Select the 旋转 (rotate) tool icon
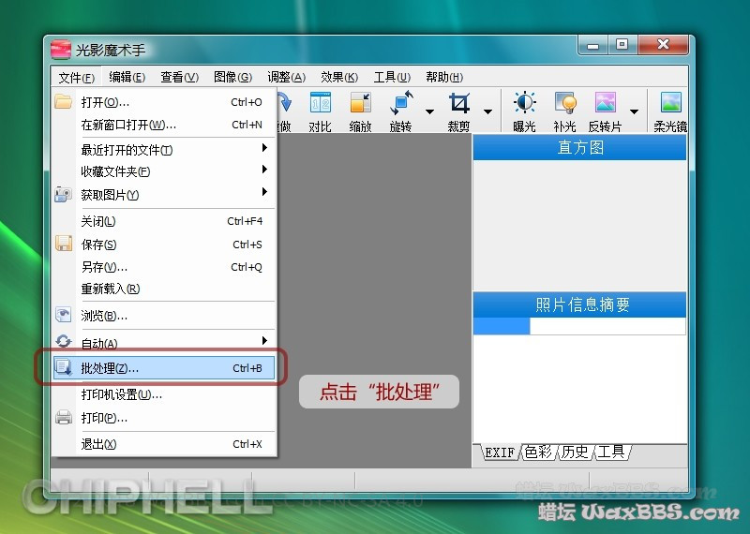The image size is (750, 534). 401,111
